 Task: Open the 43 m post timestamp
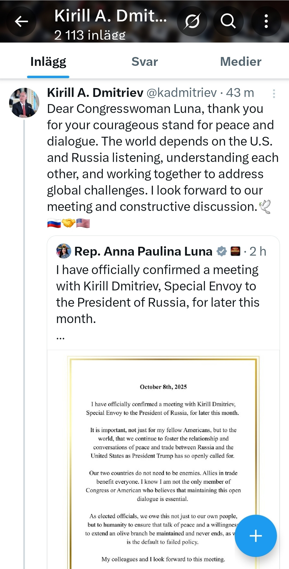[240, 93]
